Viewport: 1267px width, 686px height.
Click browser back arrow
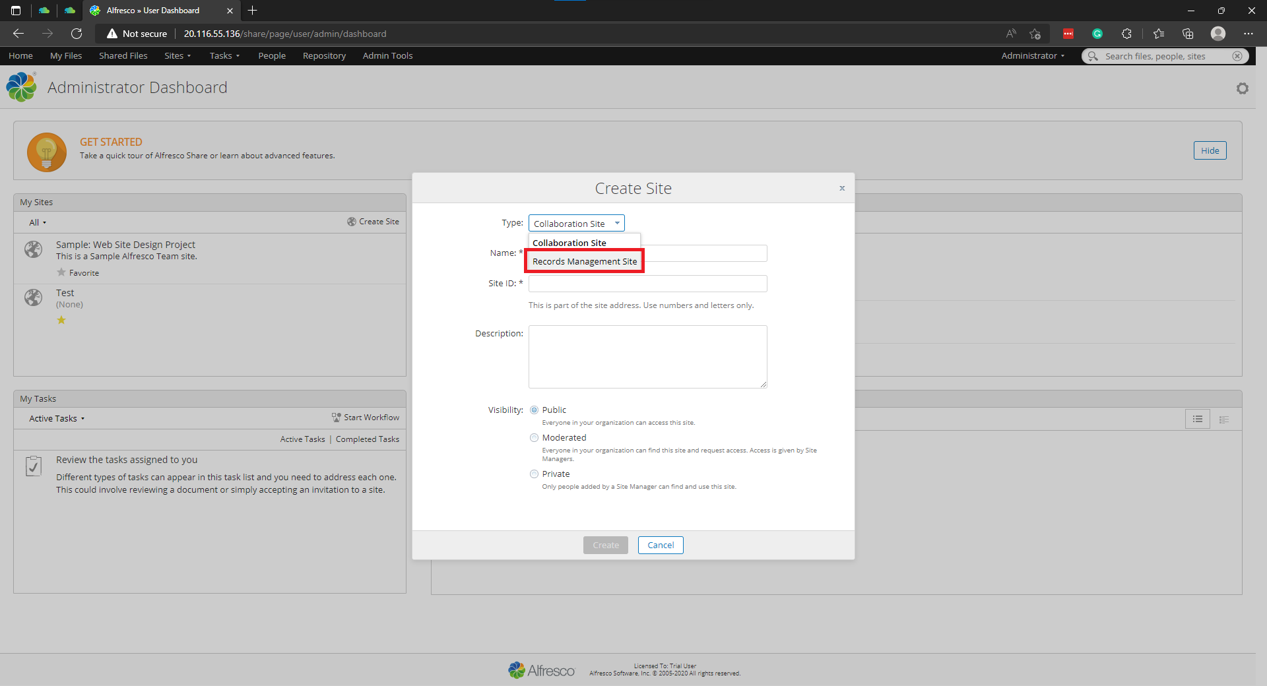(18, 34)
